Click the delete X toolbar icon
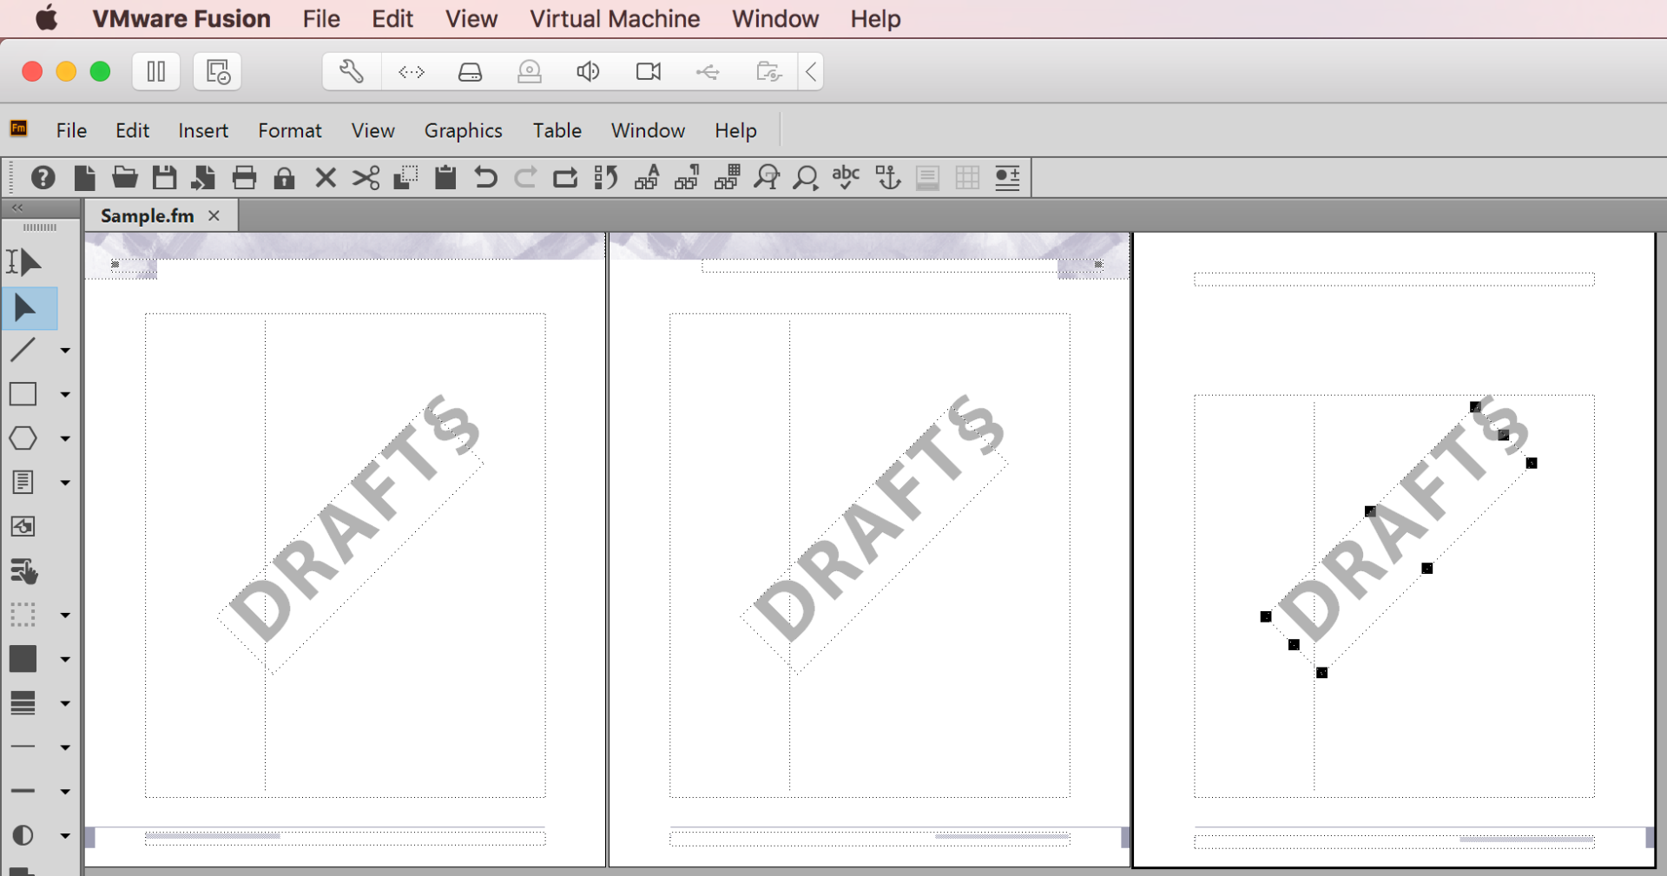 click(326, 178)
